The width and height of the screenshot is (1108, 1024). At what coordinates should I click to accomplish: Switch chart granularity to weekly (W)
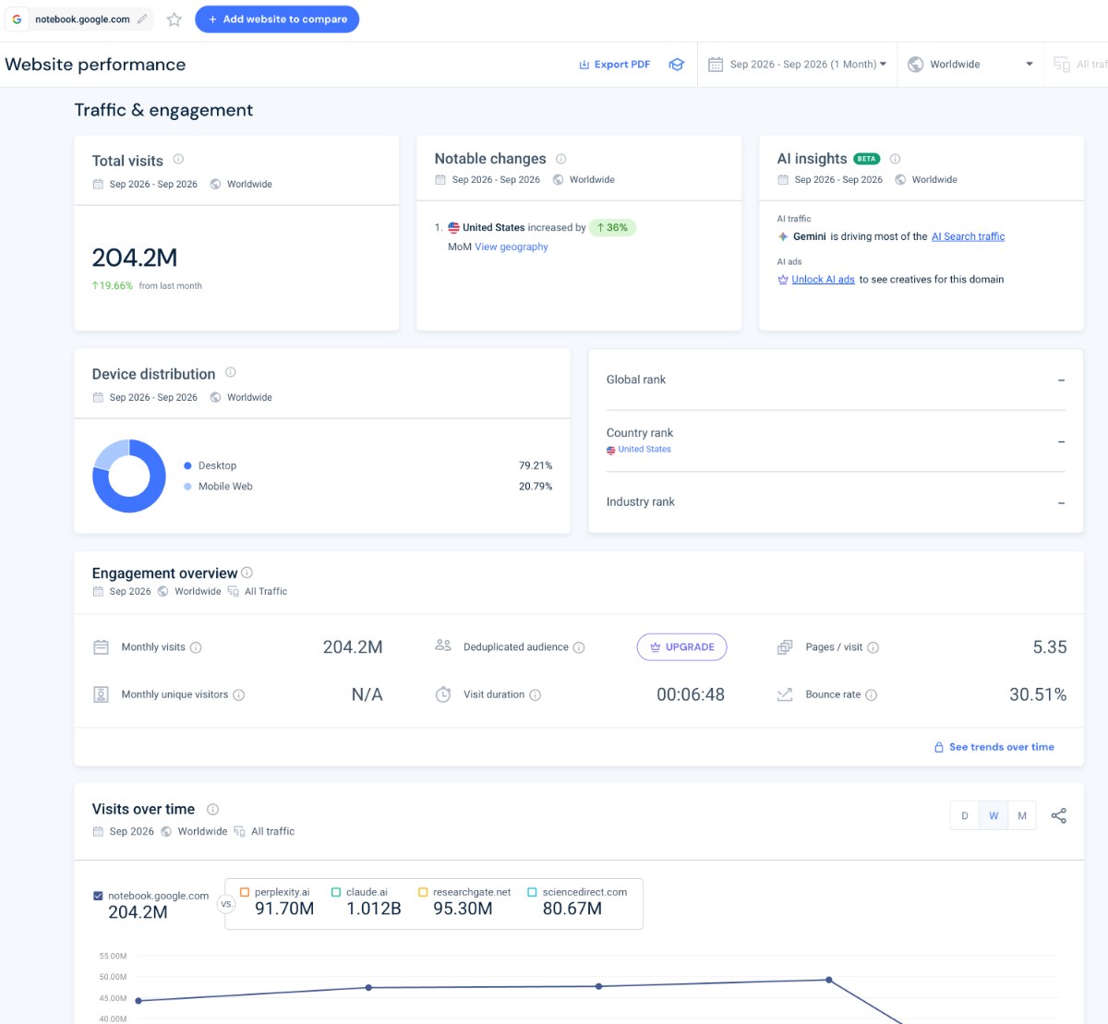pyautogui.click(x=994, y=815)
